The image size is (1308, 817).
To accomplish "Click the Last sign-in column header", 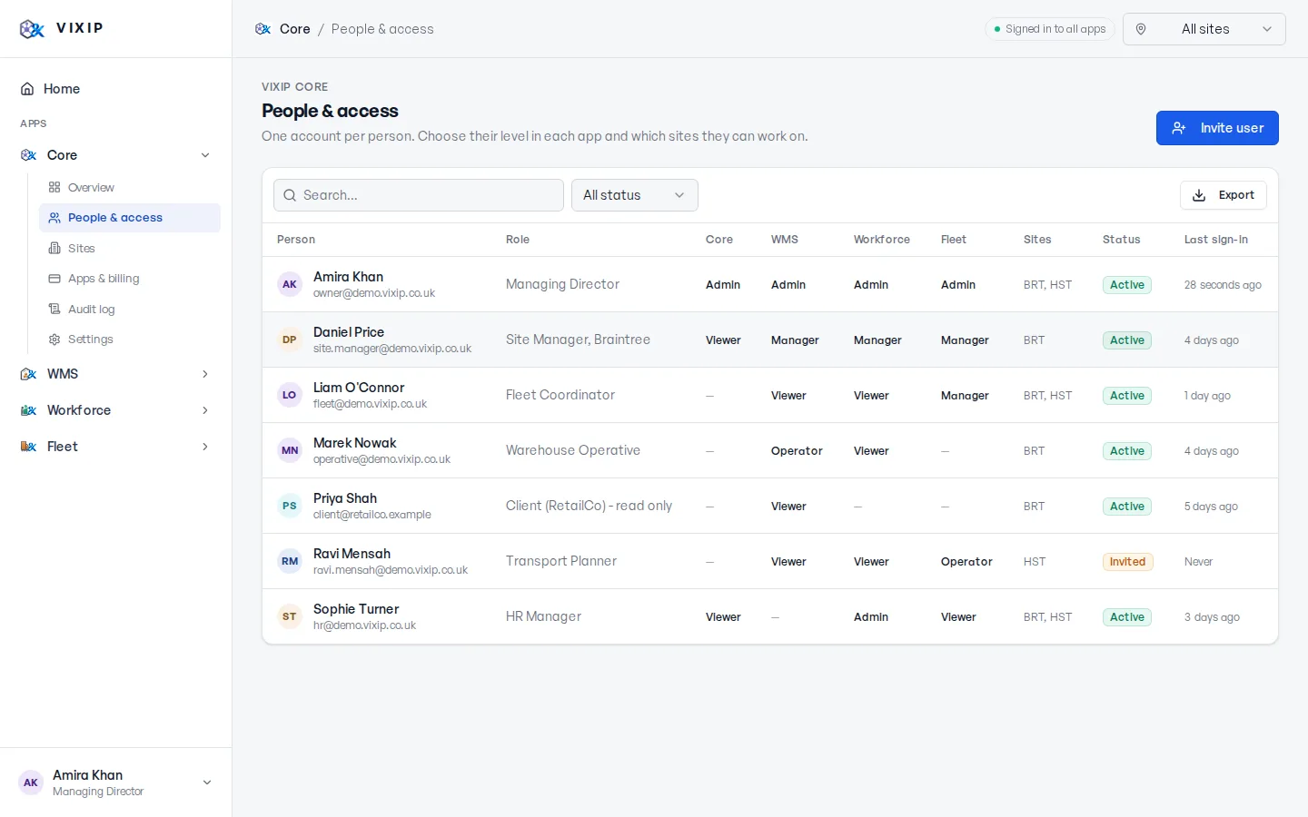I will [x=1216, y=240].
